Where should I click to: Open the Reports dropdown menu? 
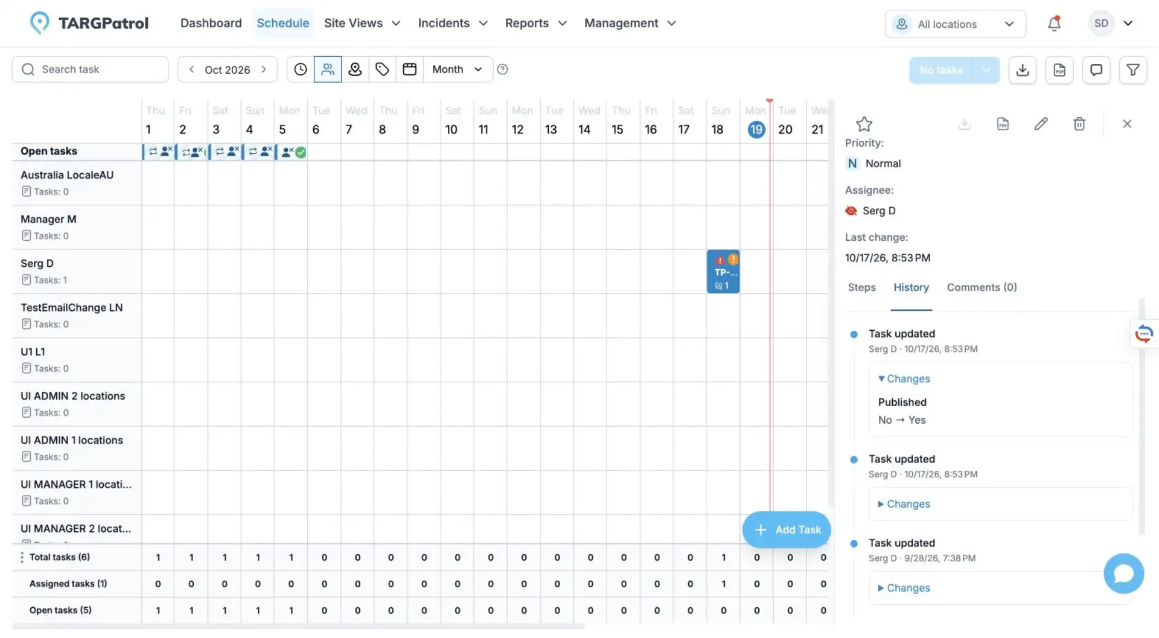click(536, 23)
